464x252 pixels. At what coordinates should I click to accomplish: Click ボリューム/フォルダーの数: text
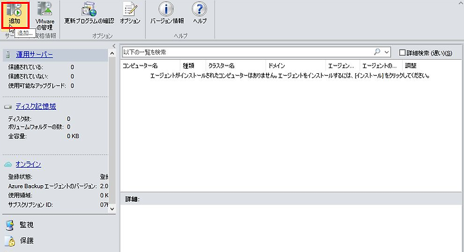coord(35,127)
